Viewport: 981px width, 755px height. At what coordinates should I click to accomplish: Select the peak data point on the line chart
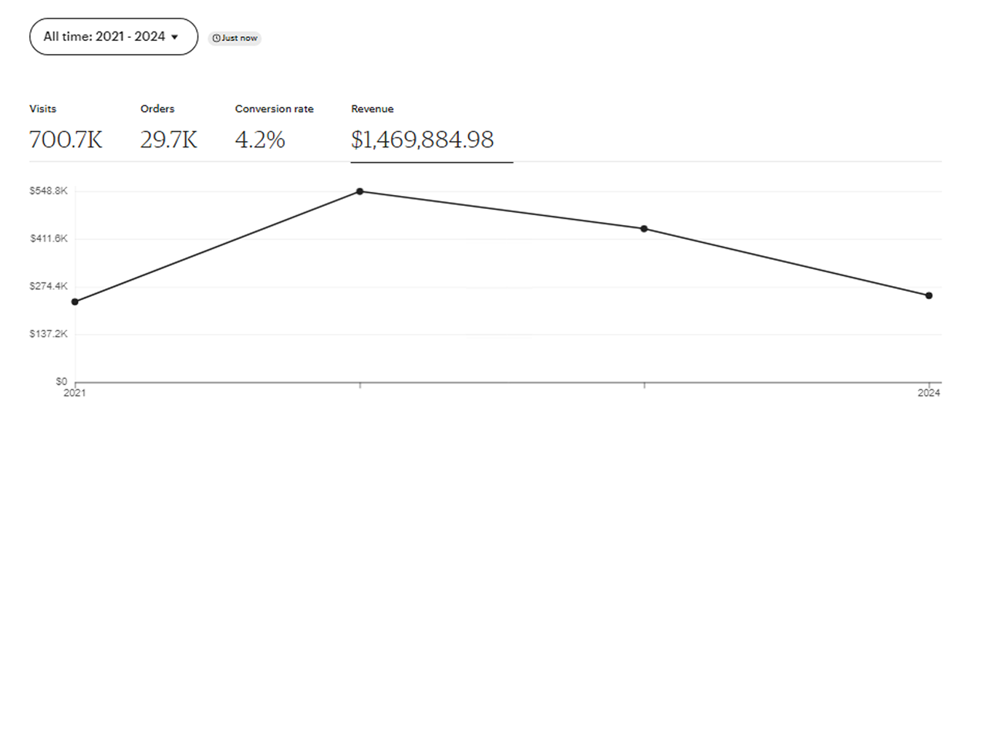[x=359, y=191]
